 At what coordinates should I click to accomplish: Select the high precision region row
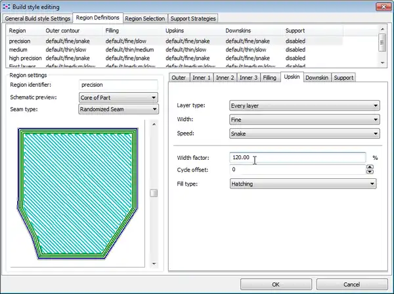(26, 57)
